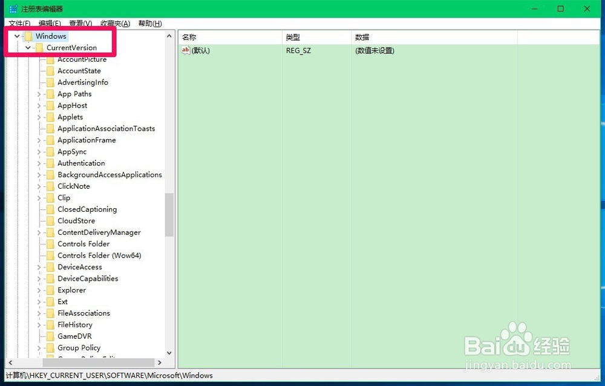Click the tree horizontal scroll left arrow
605x386 pixels.
[x=10, y=363]
